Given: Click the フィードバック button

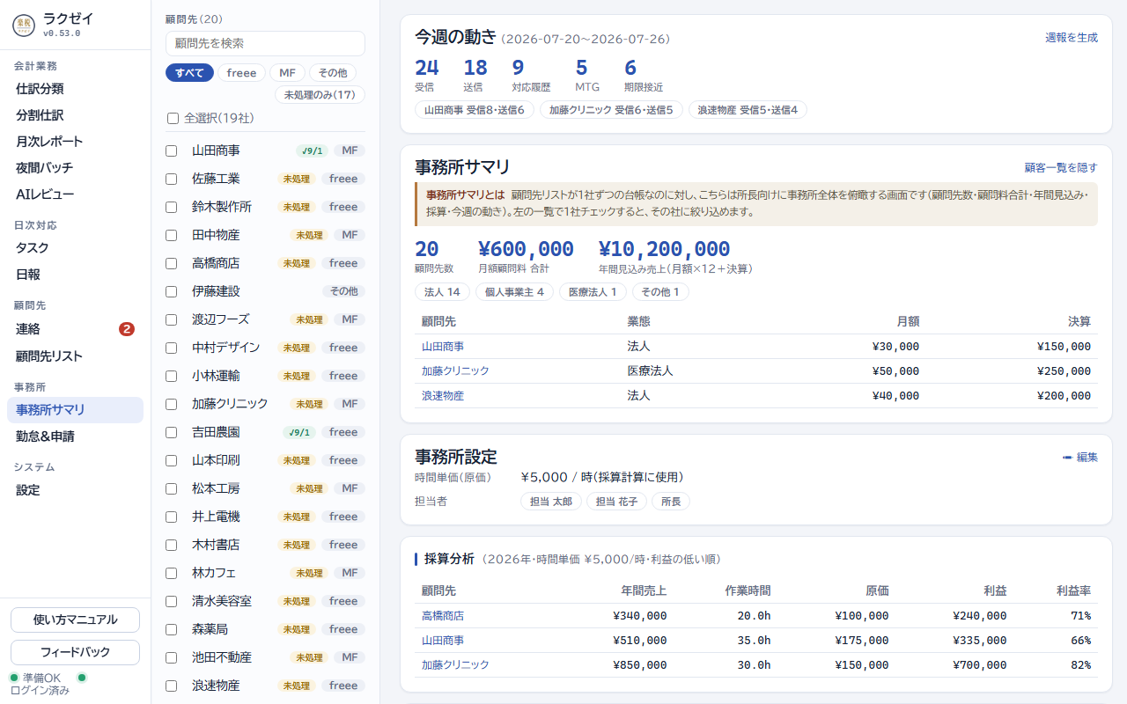Looking at the screenshot, I should pos(75,652).
